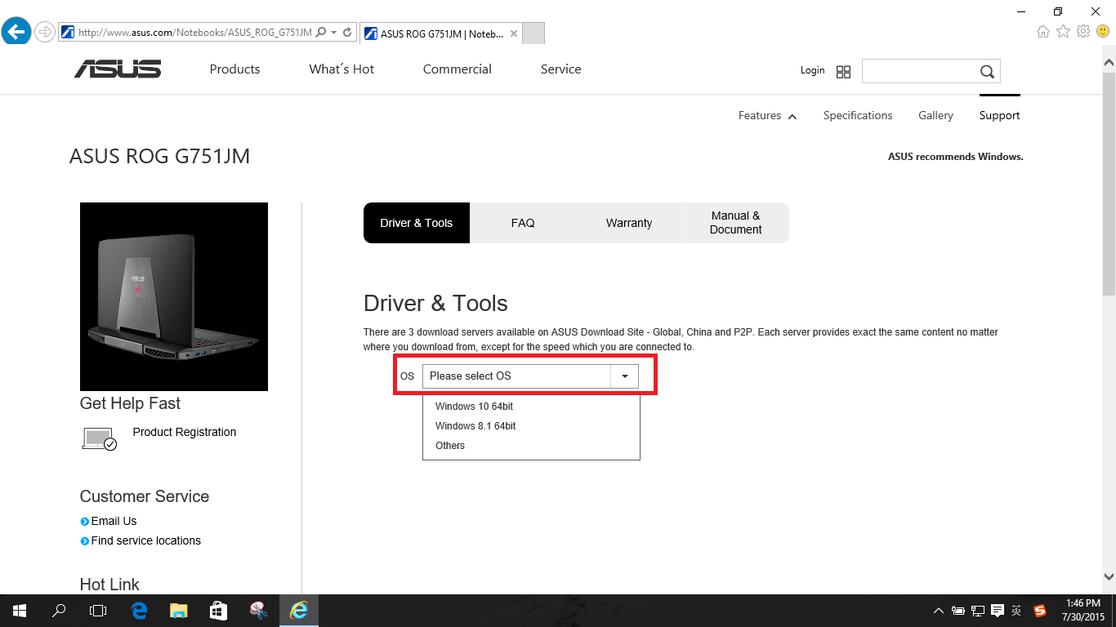Open the Windows Store taskbar icon
1116x627 pixels.
(218, 610)
